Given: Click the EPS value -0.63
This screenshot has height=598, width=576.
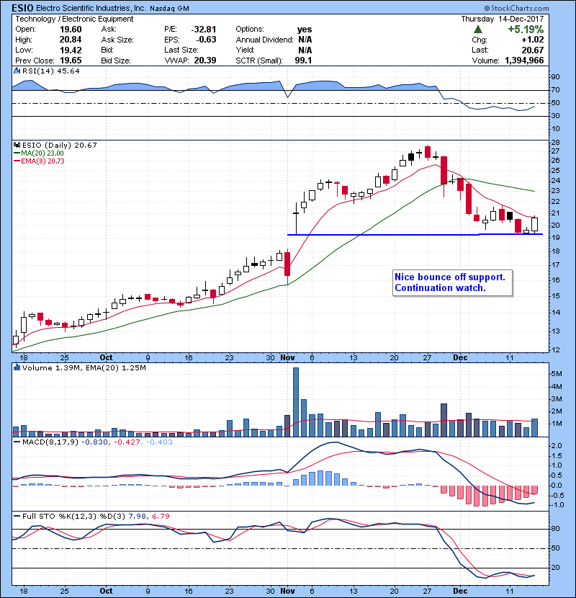Looking at the screenshot, I should point(206,40).
